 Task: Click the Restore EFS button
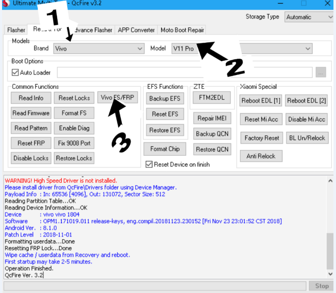(165, 130)
